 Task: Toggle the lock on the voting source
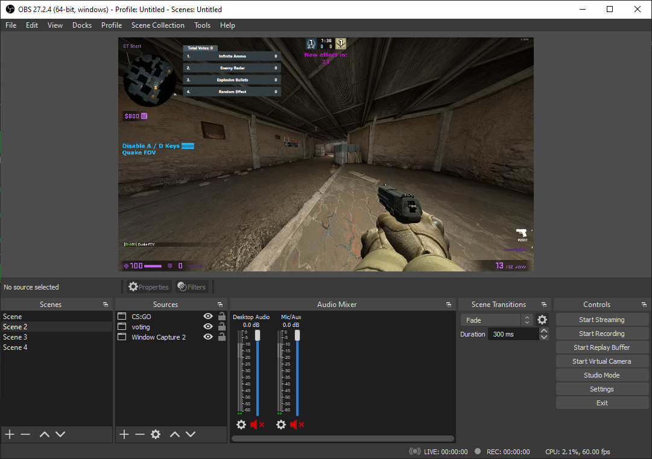coord(221,326)
